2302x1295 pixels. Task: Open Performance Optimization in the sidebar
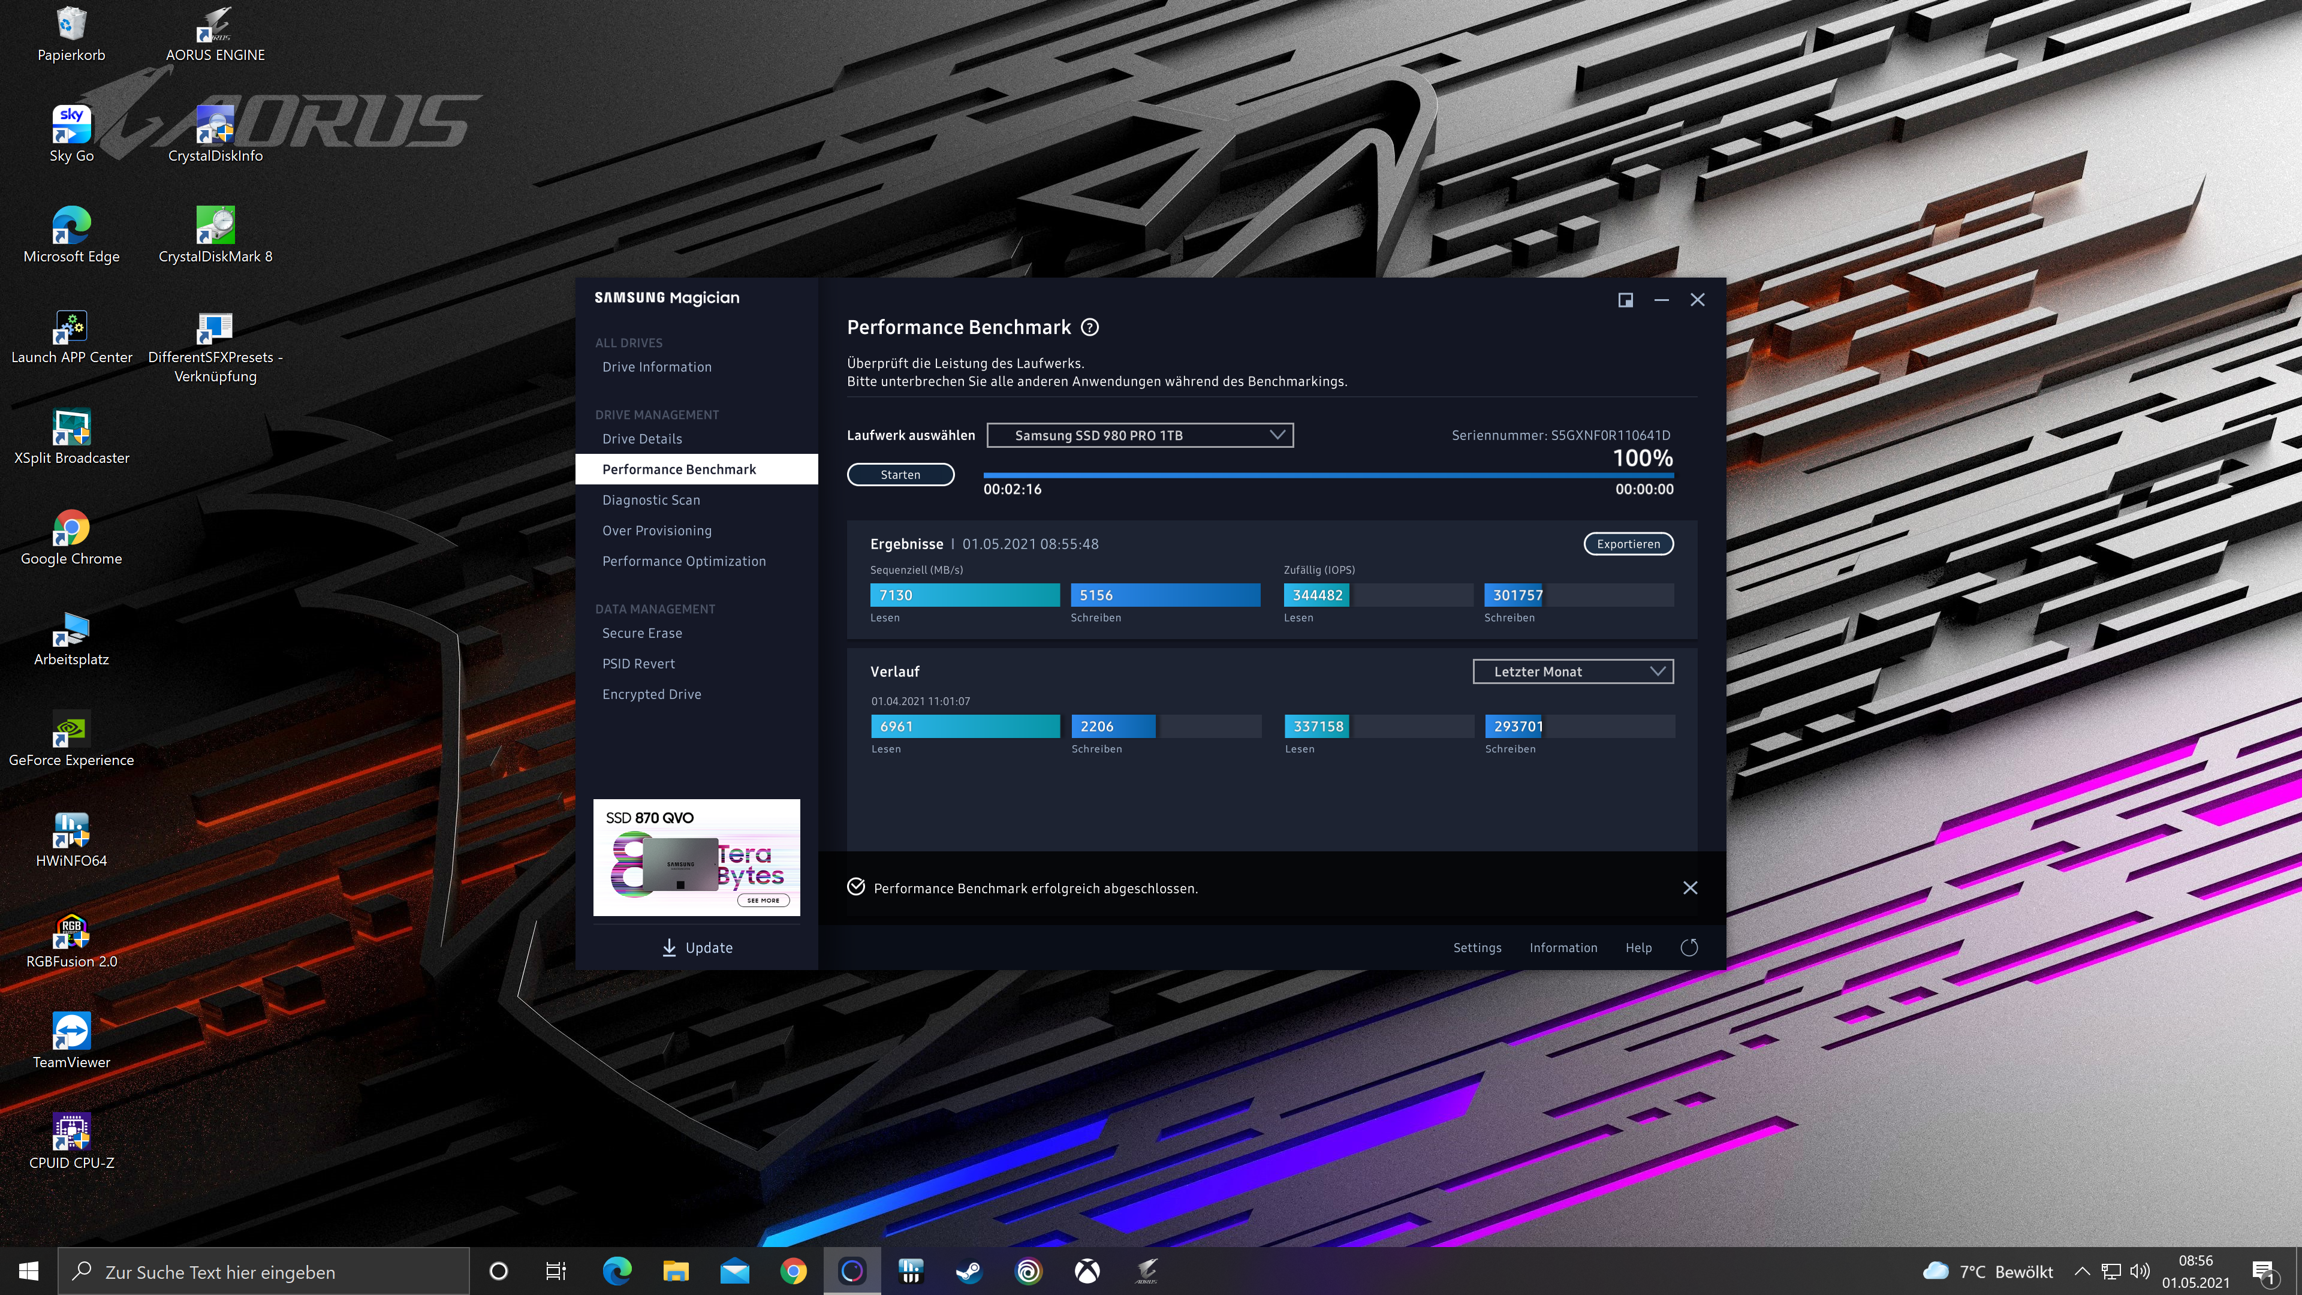pyautogui.click(x=683, y=561)
